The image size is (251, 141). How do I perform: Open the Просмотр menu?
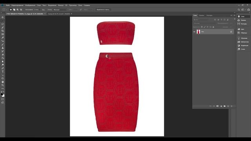pyautogui.click(x=73, y=5)
